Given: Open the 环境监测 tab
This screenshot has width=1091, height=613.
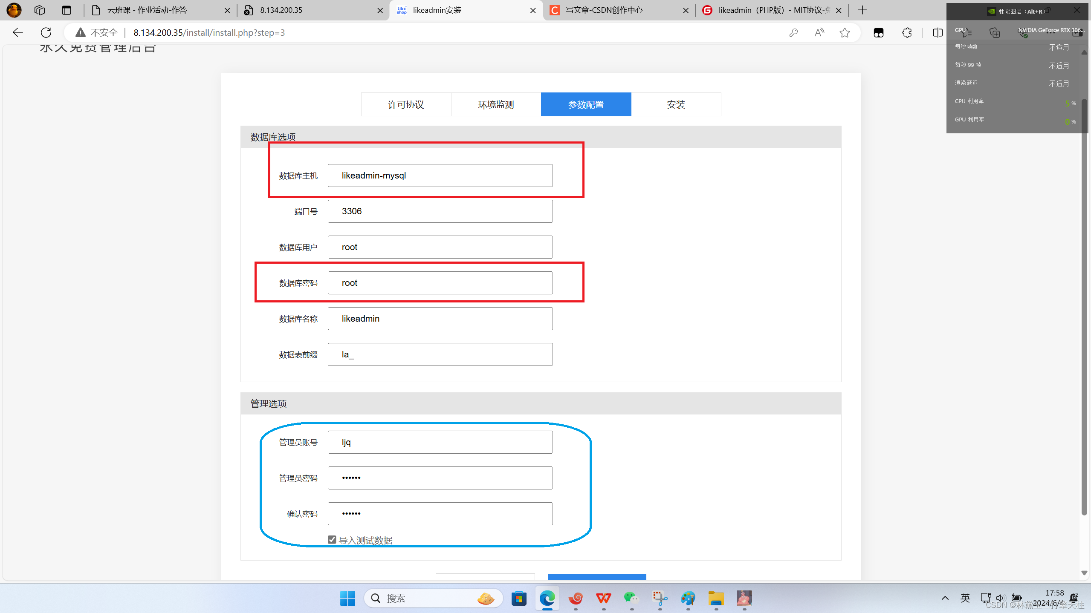Looking at the screenshot, I should (x=495, y=104).
